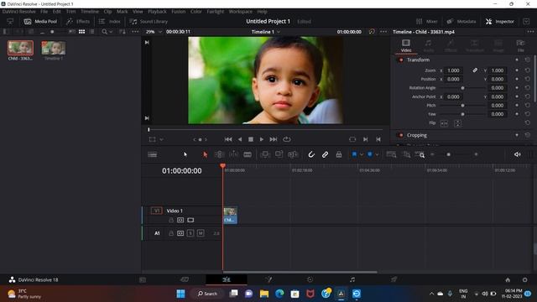Image resolution: width=537 pixels, height=302 pixels.
Task: Click Go to Last Frame button
Action: point(274,139)
